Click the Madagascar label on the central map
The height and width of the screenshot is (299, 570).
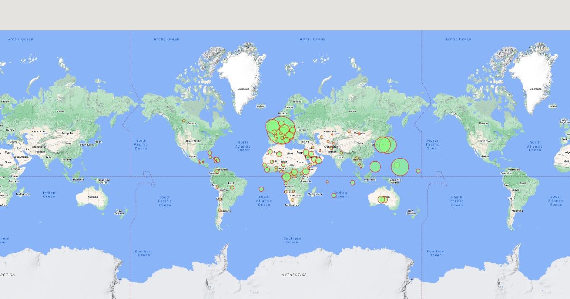[x=314, y=194]
